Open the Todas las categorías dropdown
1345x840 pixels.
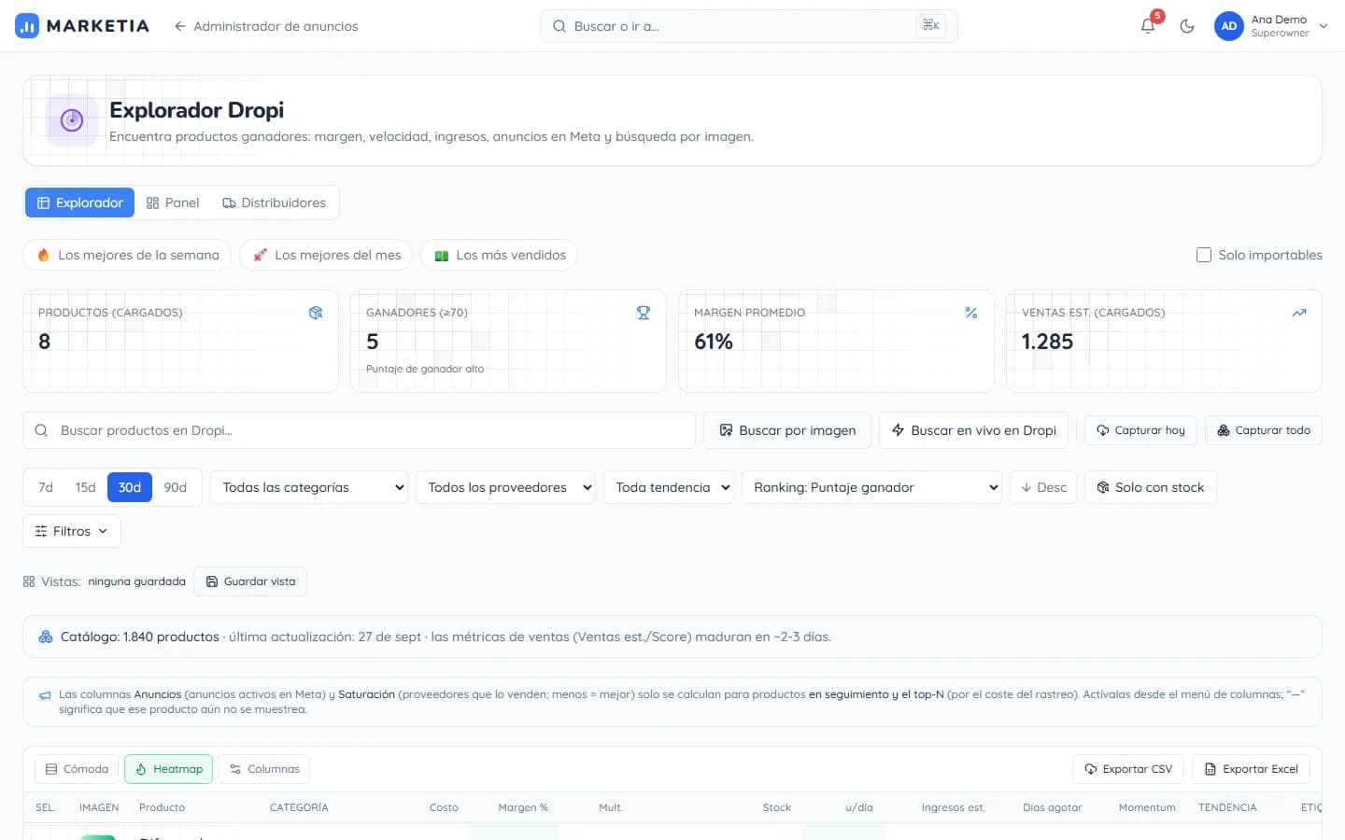[x=309, y=487]
